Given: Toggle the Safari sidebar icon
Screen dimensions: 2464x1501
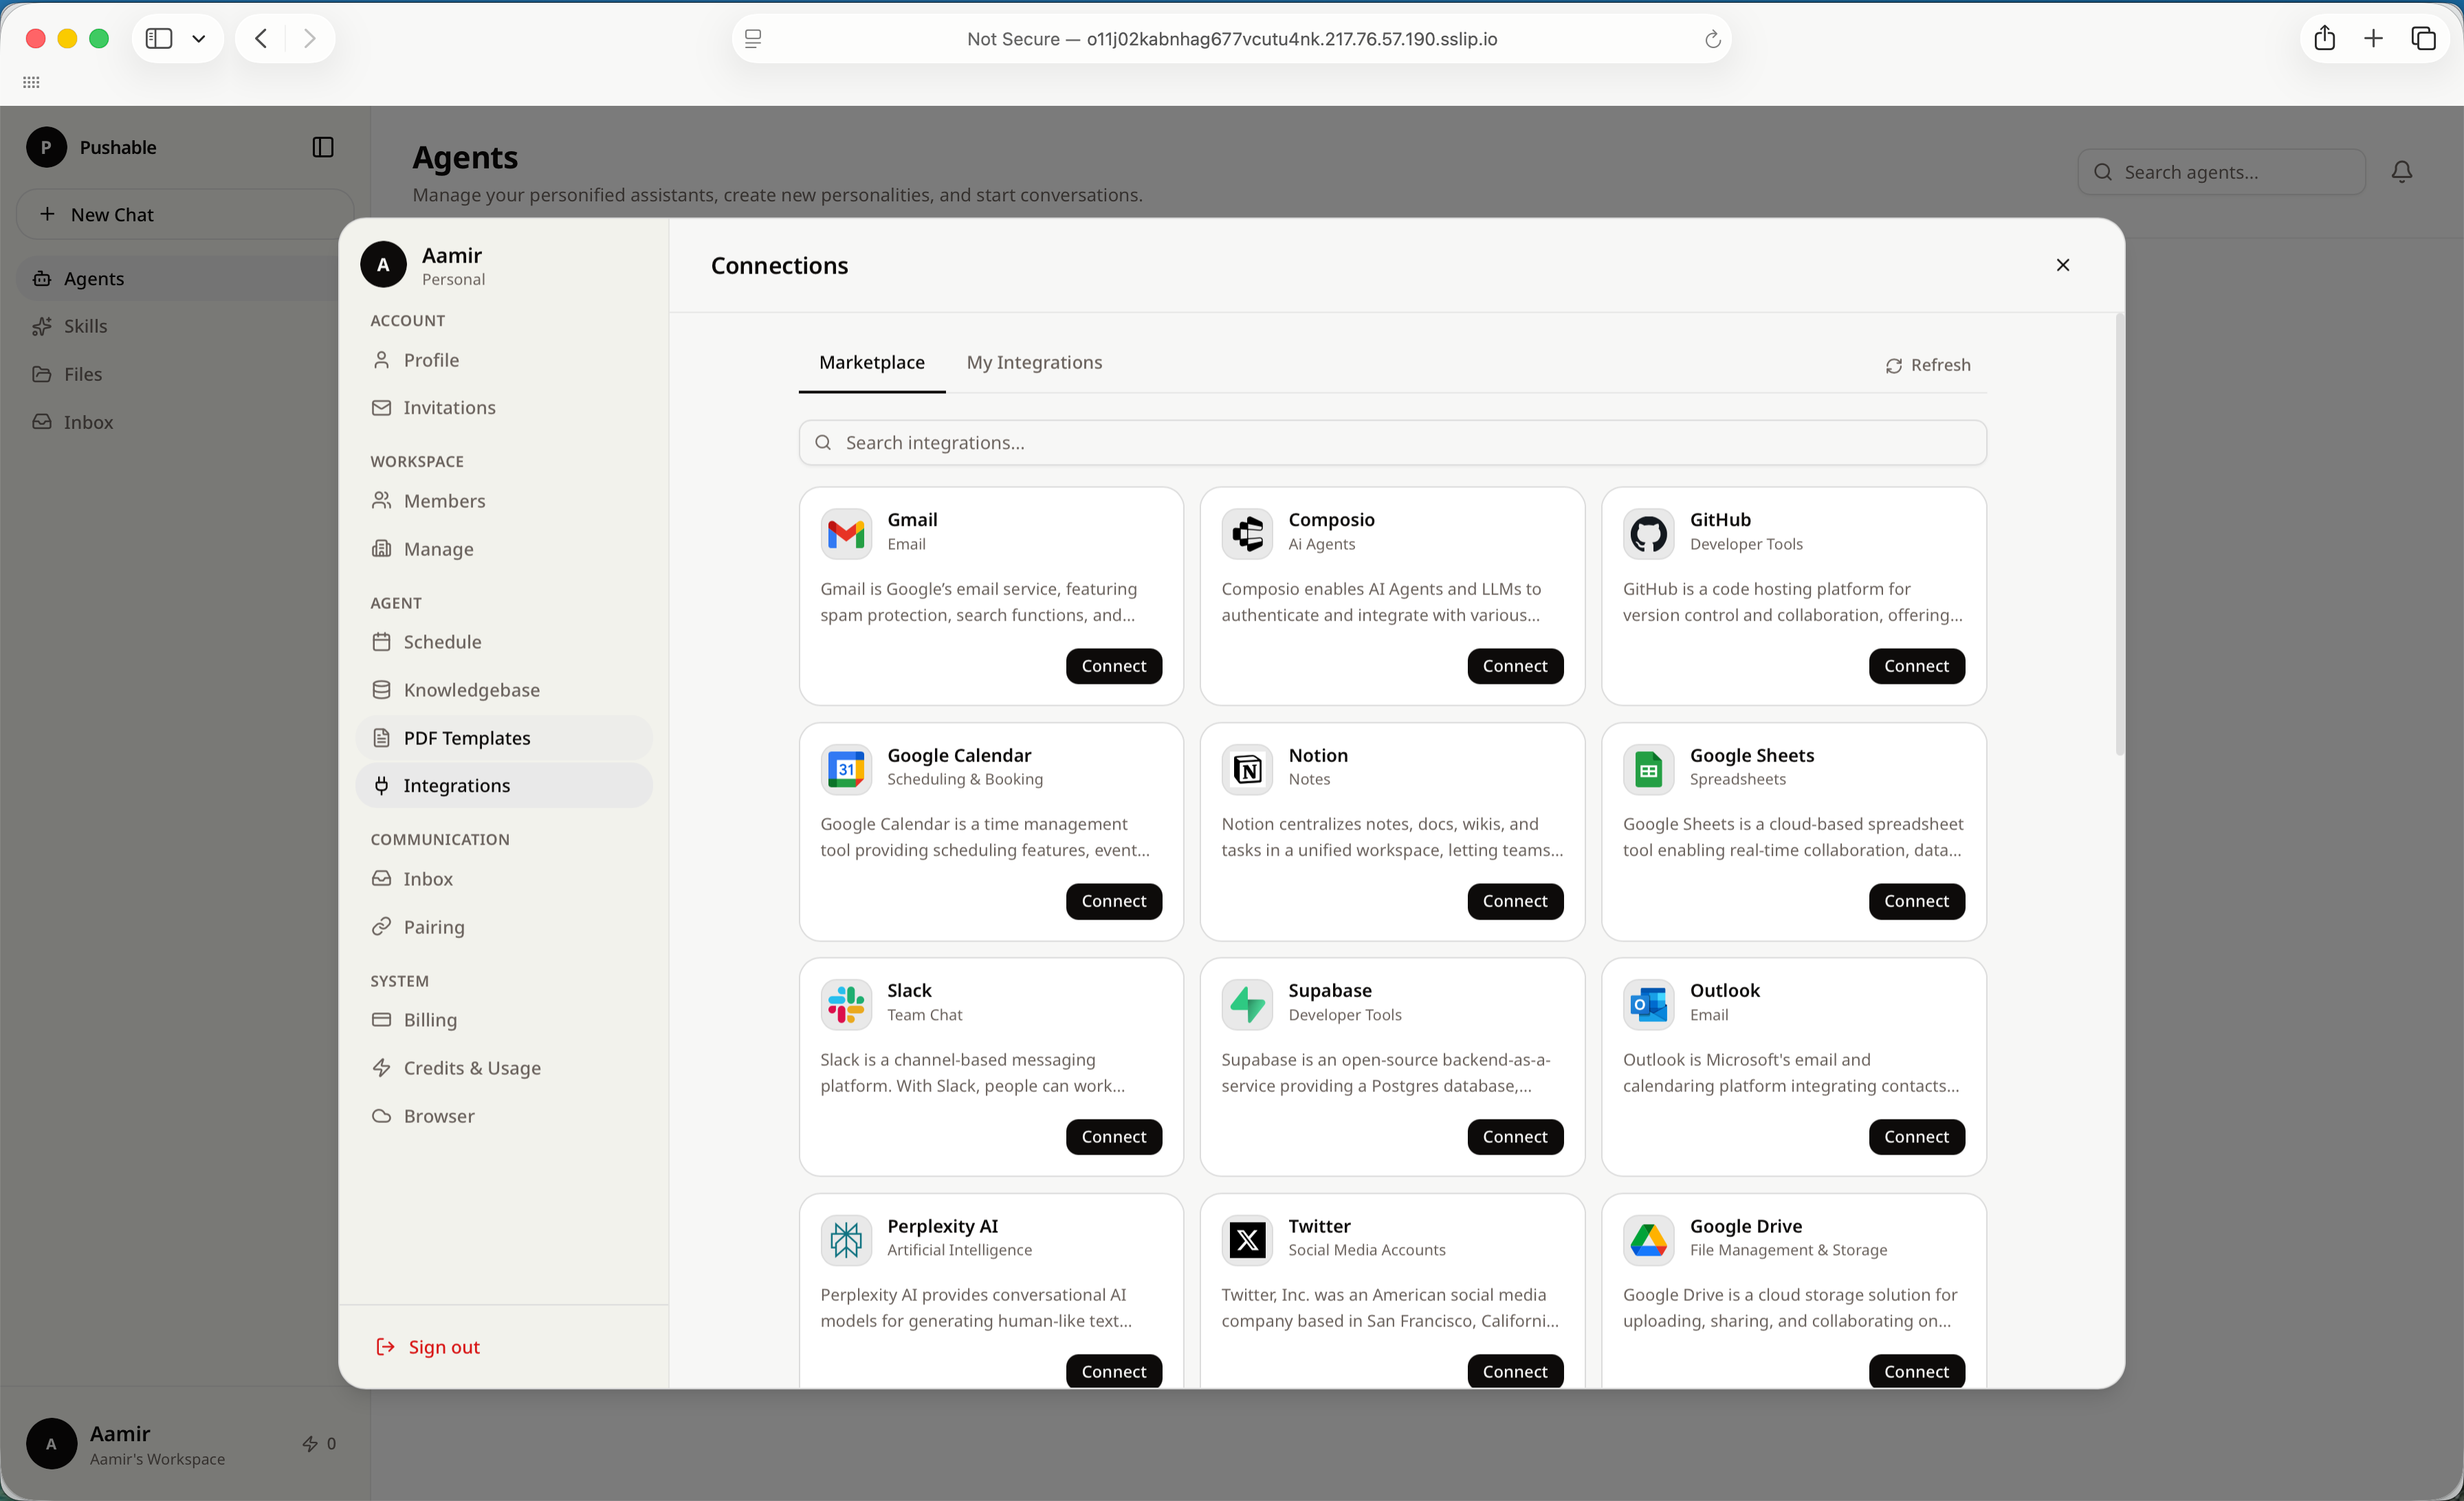Looking at the screenshot, I should click(159, 38).
